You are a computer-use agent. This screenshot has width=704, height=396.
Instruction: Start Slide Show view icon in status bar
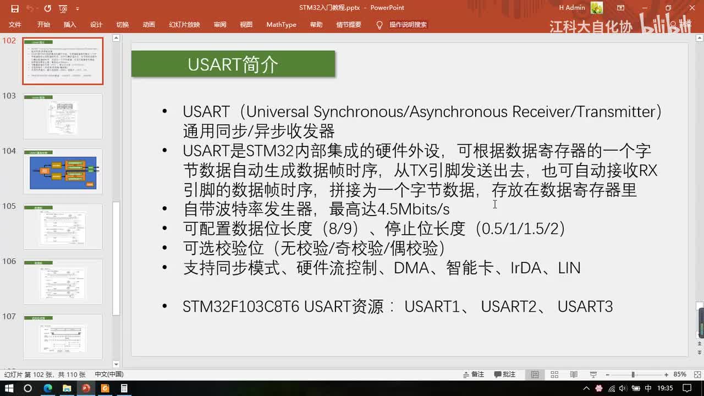(593, 375)
